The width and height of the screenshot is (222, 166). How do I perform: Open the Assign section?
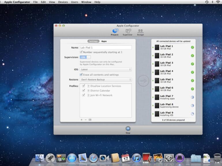click(140, 32)
